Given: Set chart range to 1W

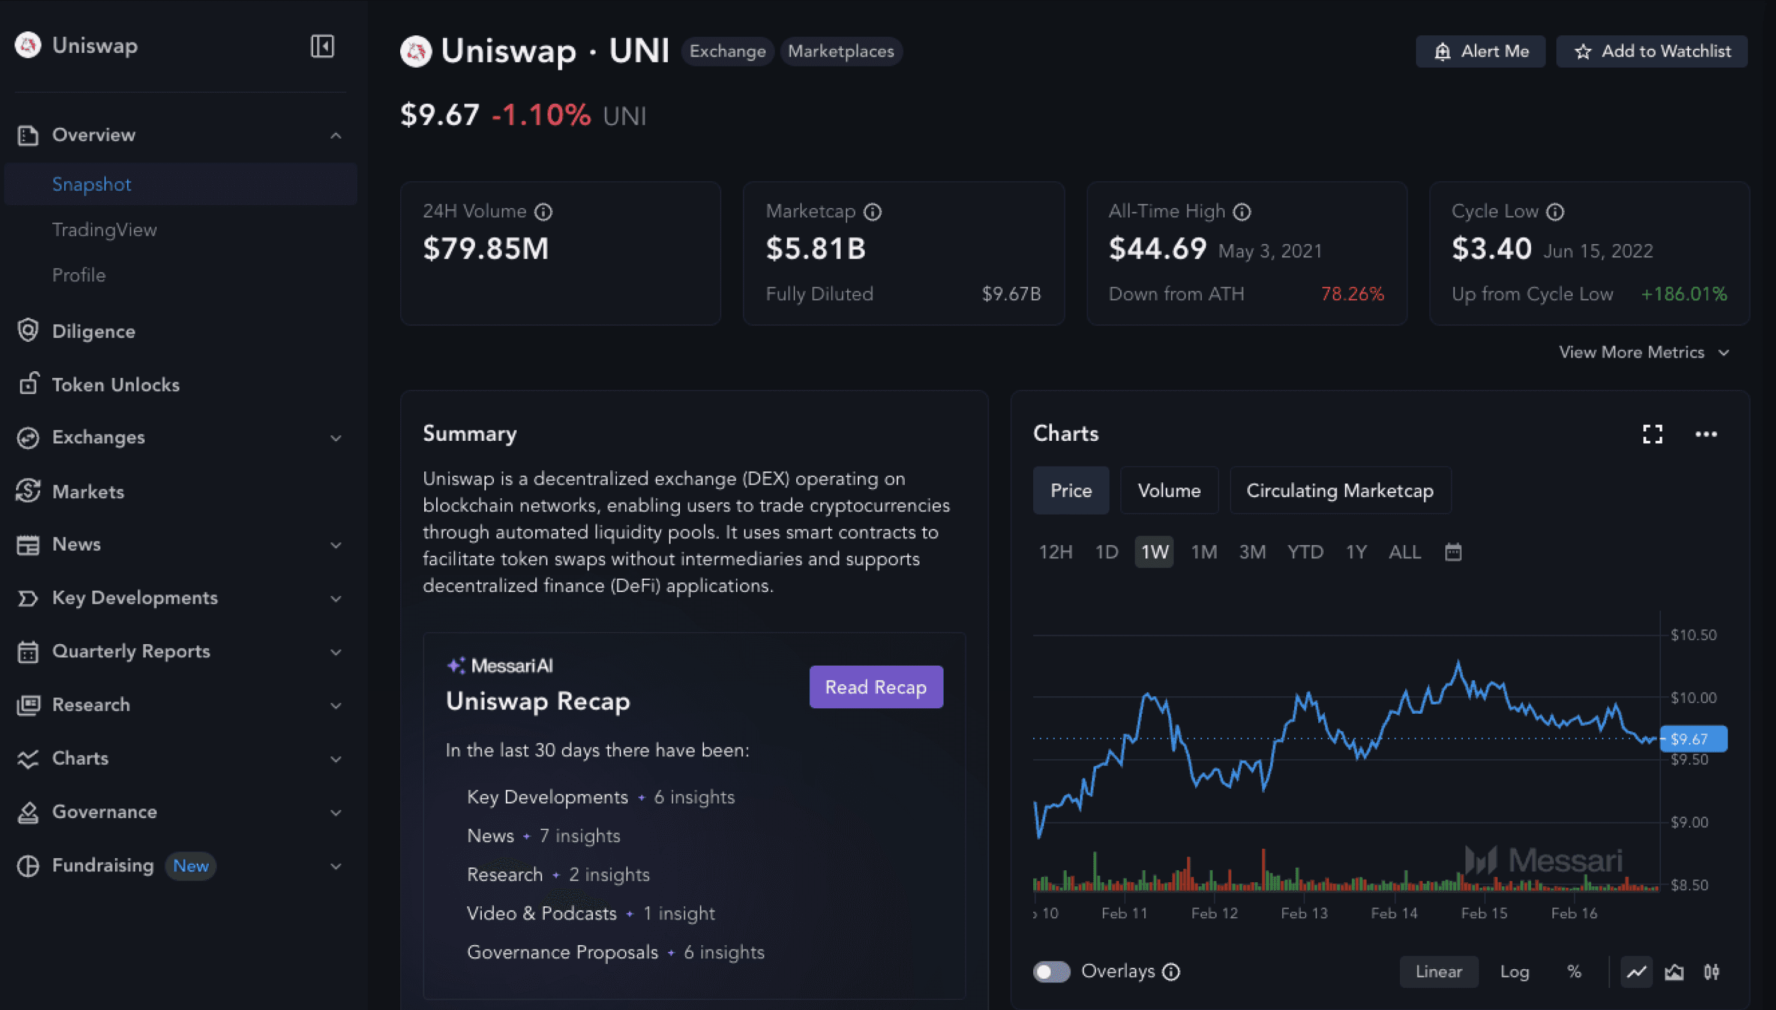Looking at the screenshot, I should pos(1154,552).
